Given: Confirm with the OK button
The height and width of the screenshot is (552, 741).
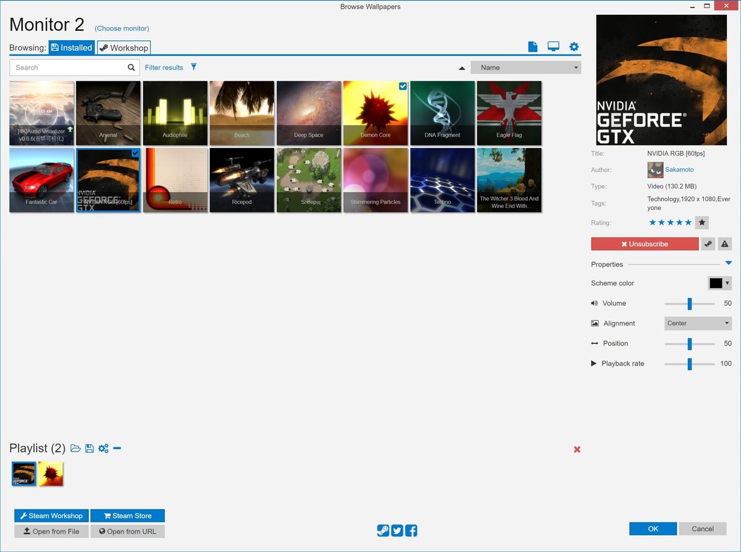Looking at the screenshot, I should coord(653,529).
